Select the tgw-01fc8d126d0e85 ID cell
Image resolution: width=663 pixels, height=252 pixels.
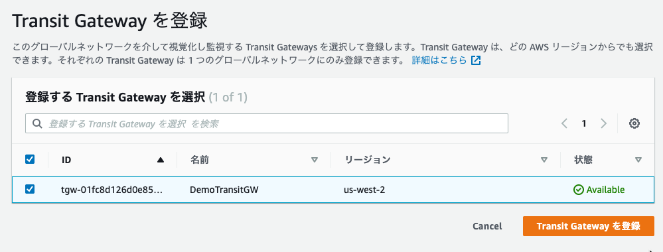tap(112, 190)
